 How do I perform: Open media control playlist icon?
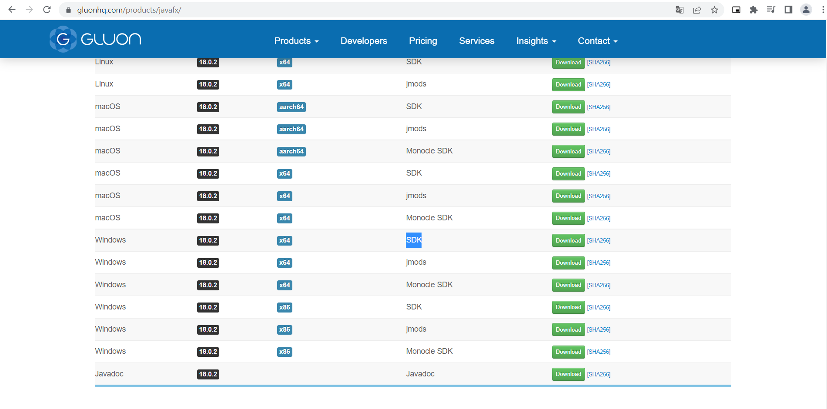click(771, 10)
